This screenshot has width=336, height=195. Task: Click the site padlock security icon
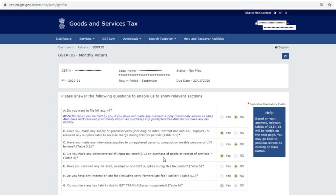pos(5,5)
